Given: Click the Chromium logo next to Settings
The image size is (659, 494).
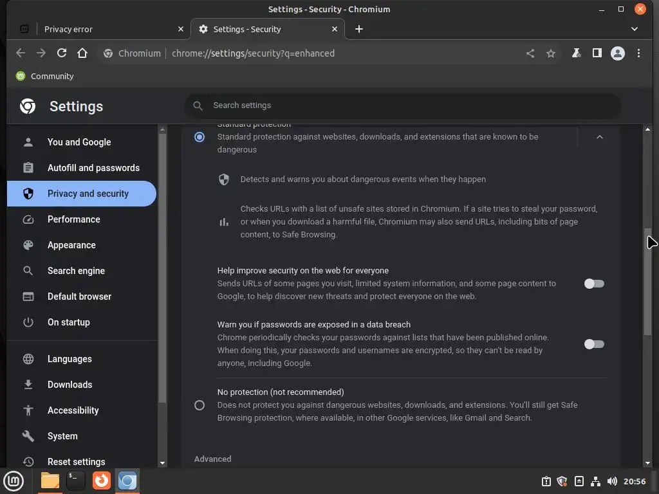Looking at the screenshot, I should pyautogui.click(x=28, y=106).
